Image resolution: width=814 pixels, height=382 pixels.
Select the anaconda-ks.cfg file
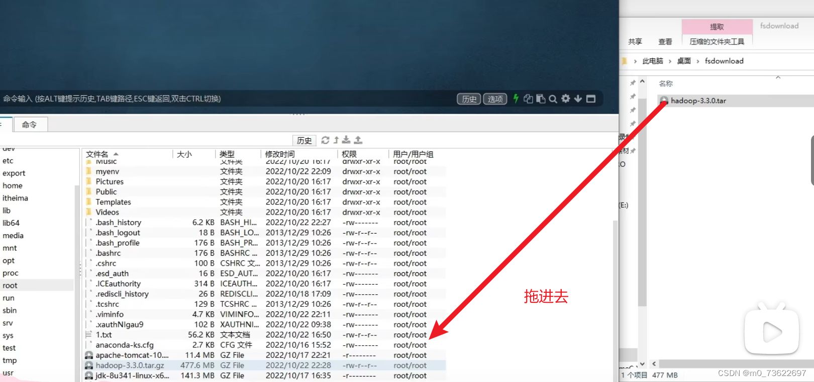pyautogui.click(x=125, y=345)
